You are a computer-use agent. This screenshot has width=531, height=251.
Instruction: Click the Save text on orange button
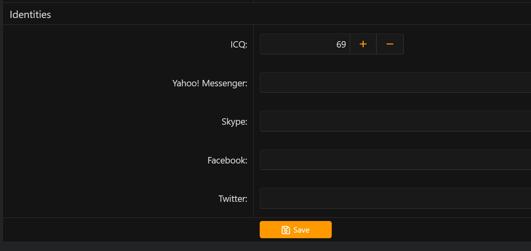[x=301, y=230]
